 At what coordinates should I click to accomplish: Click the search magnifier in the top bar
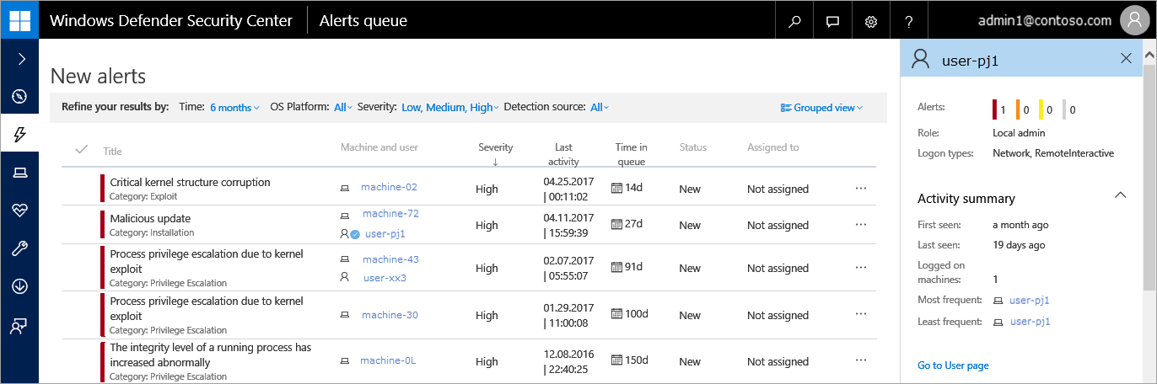coord(794,21)
